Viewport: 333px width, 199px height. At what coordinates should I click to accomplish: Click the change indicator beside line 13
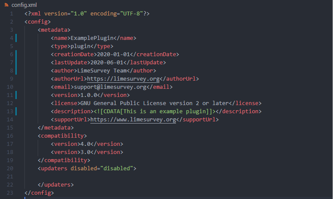coord(16,111)
